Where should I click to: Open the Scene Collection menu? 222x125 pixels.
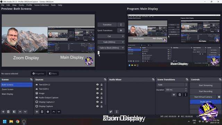tap(42, 5)
